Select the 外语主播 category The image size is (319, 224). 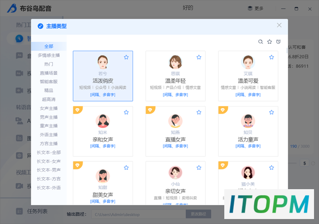49,135
